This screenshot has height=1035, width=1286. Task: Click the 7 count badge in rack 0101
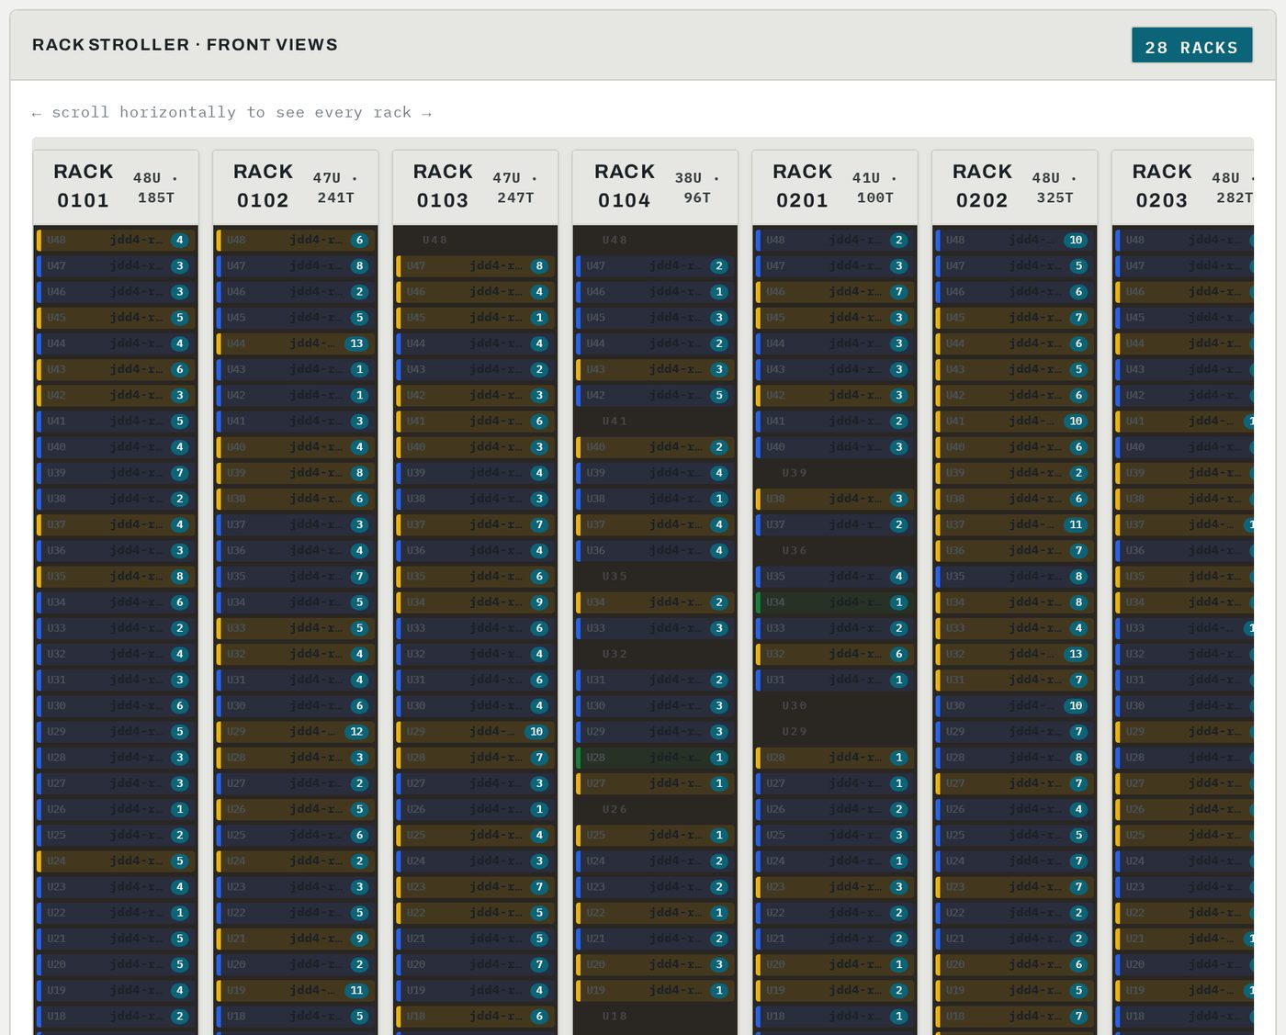(x=180, y=473)
